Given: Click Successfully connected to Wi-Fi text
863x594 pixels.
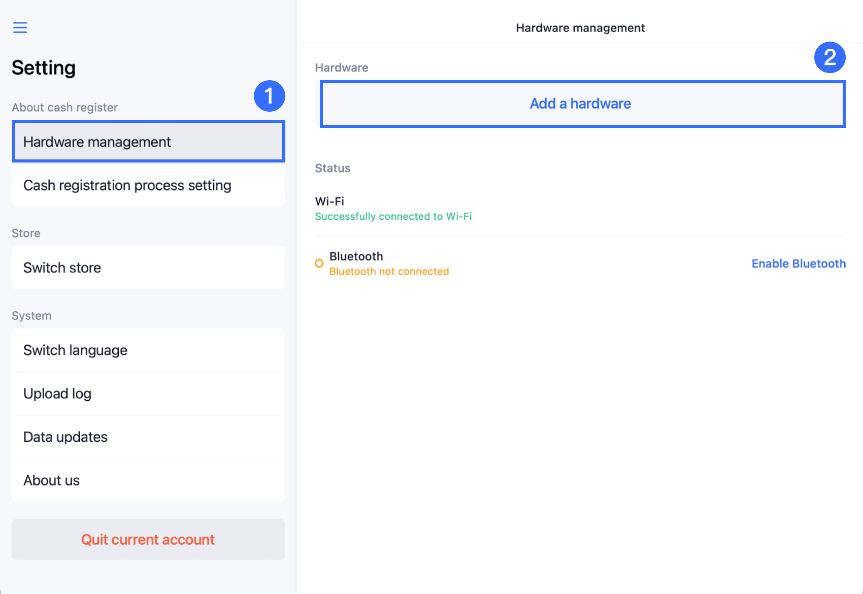Looking at the screenshot, I should coord(393,217).
